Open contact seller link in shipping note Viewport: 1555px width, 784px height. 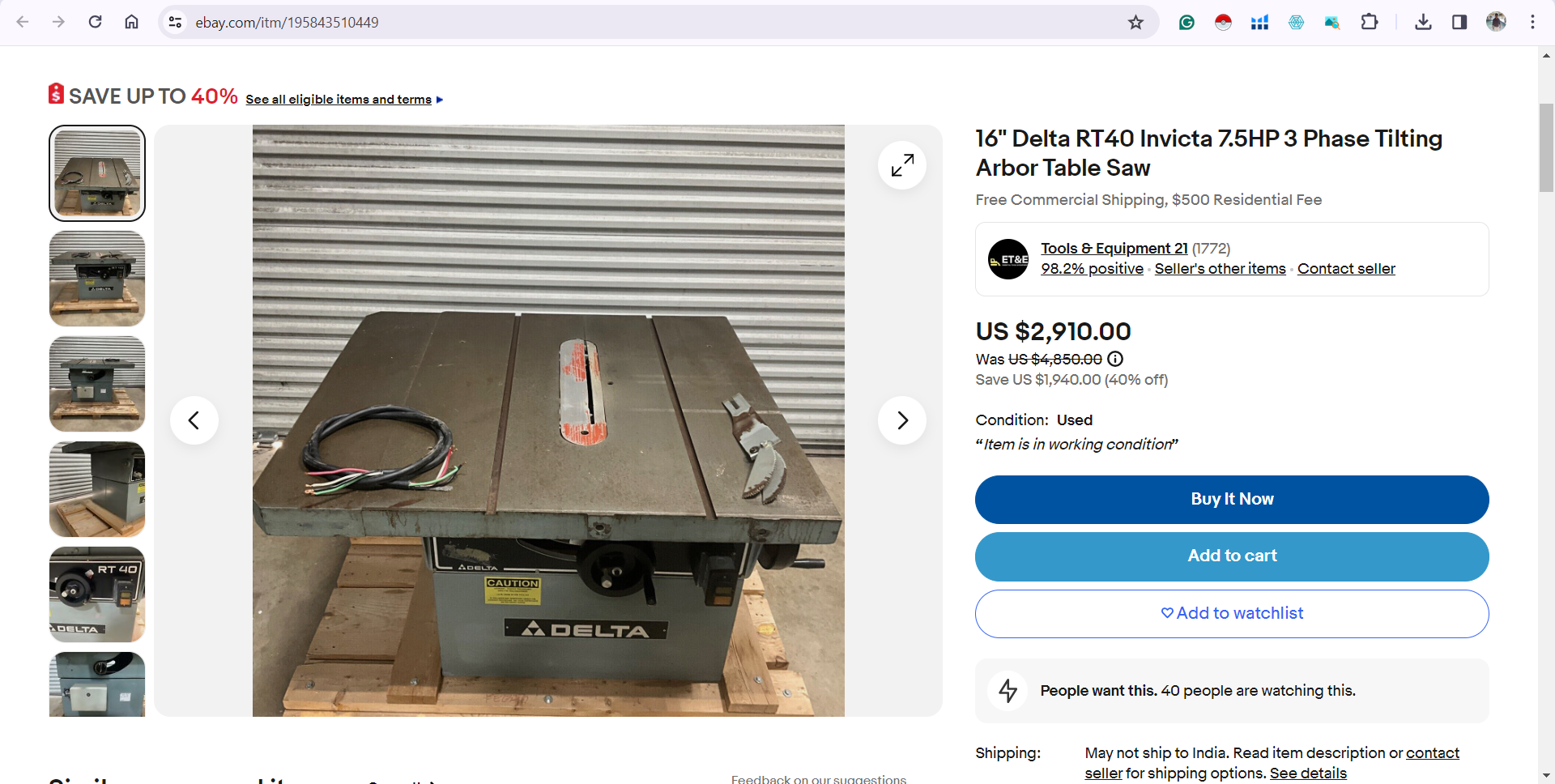[1433, 753]
